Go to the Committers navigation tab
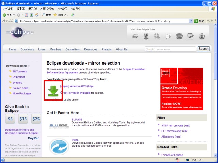This screenshot has width=218, height=163. [73, 49]
